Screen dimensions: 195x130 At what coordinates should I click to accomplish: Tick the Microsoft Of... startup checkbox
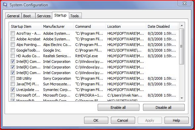pyautogui.click(x=13, y=95)
